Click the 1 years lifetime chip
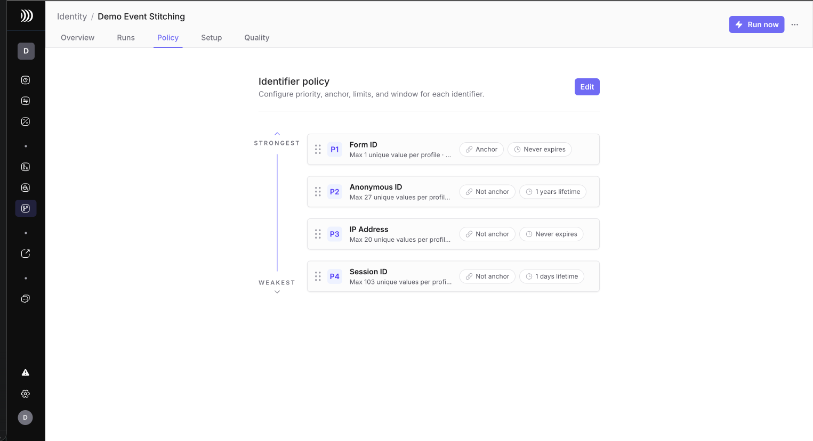Screen dimensions: 813x441 (553, 192)
